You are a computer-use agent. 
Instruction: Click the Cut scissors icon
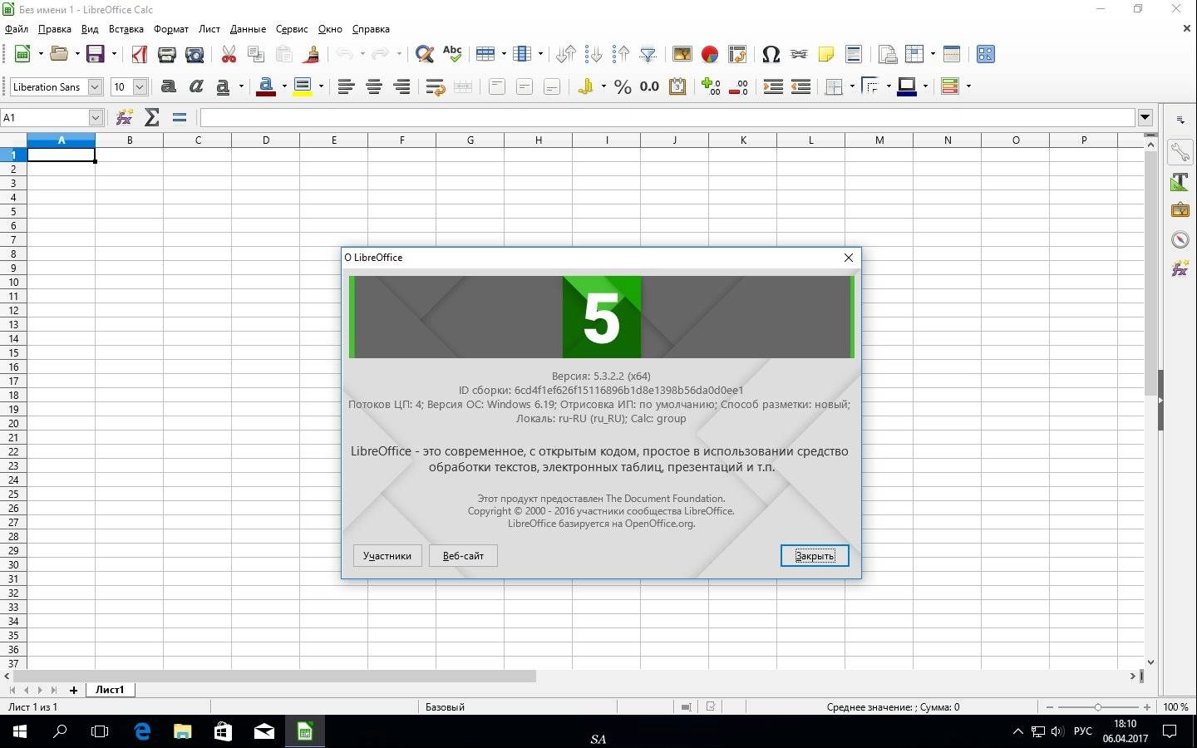tap(229, 54)
